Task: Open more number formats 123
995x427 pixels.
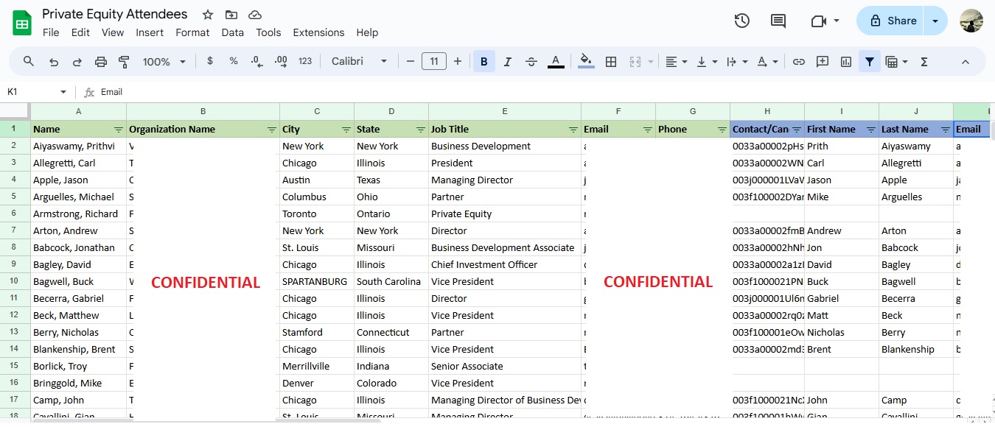Action: 305,61
